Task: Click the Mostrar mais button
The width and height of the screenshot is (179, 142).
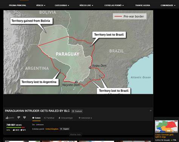Action: [x=76, y=134]
